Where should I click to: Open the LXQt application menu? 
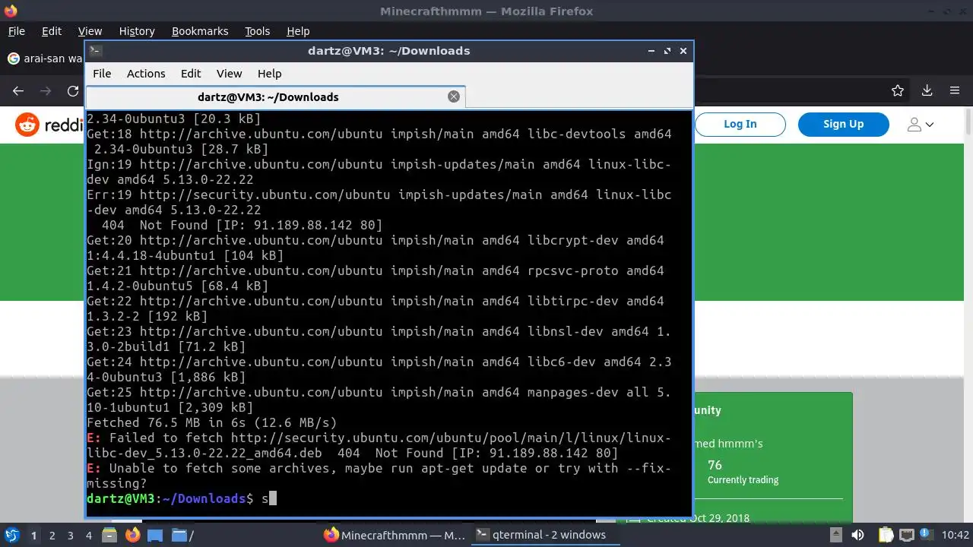click(x=11, y=535)
